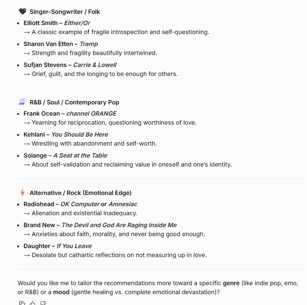Click the bold word mood
This screenshot has height=305, width=307.
(61, 292)
